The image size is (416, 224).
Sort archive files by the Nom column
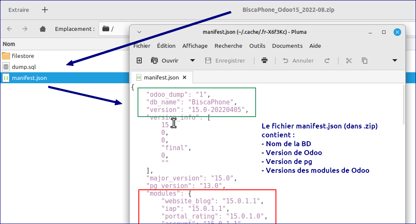9,44
